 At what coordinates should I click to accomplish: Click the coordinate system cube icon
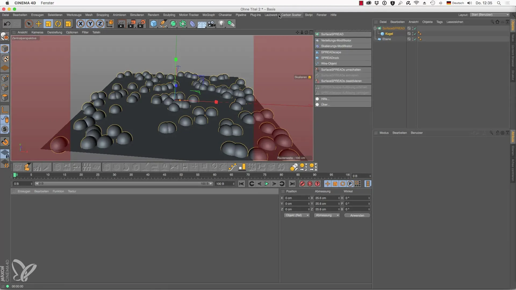(110, 24)
